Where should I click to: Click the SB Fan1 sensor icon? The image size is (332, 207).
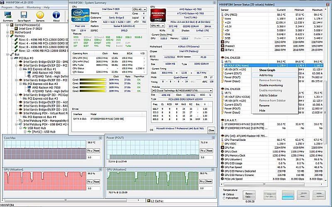[x=222, y=50]
